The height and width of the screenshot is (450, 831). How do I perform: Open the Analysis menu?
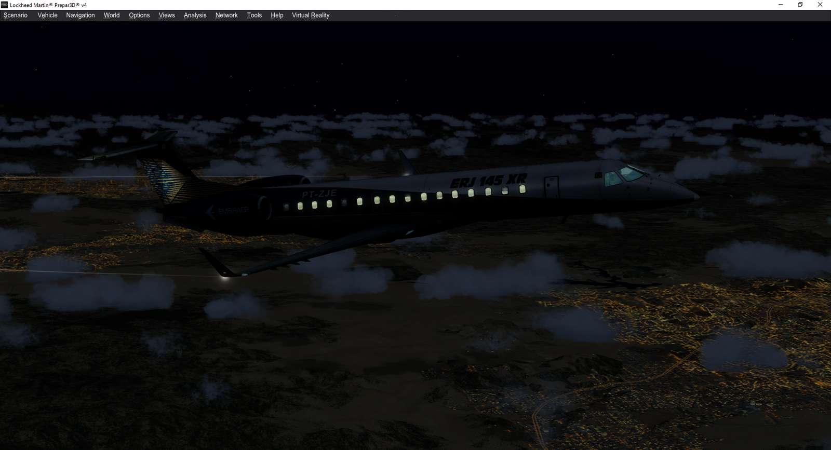[x=195, y=15]
